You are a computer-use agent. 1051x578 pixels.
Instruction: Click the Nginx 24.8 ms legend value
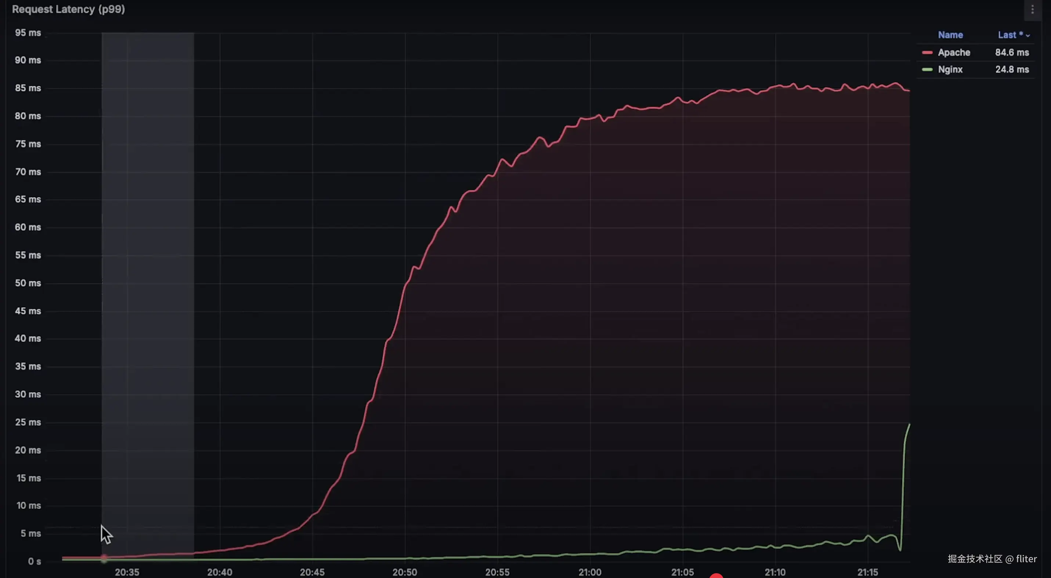click(1011, 70)
